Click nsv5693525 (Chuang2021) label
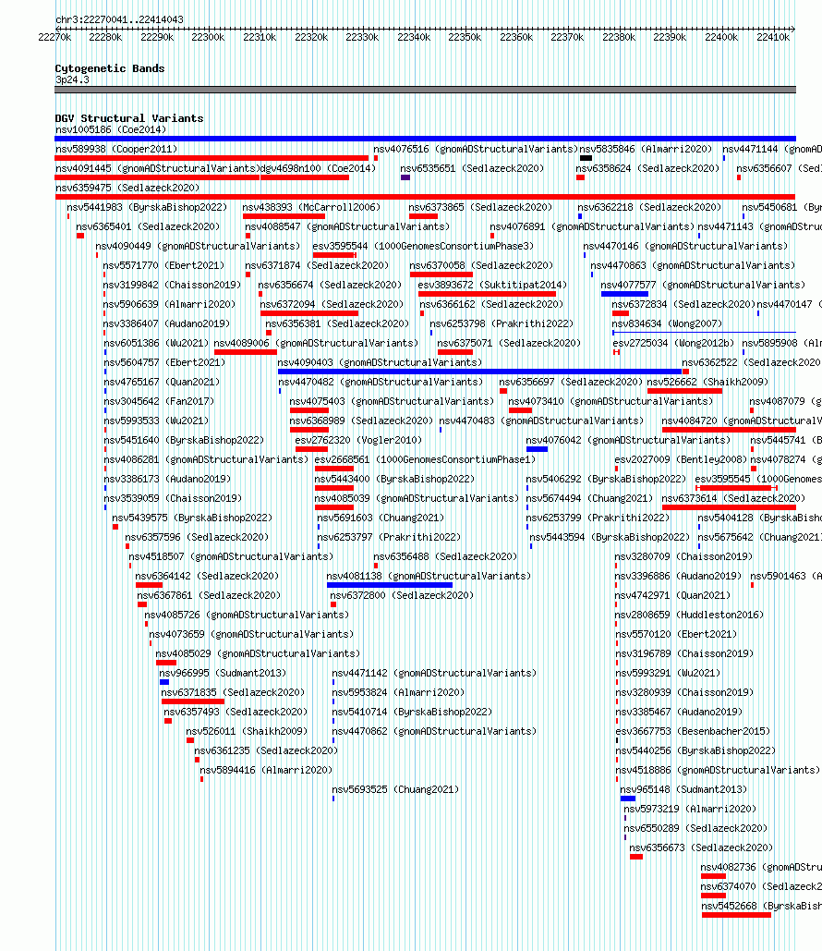 pyautogui.click(x=395, y=789)
